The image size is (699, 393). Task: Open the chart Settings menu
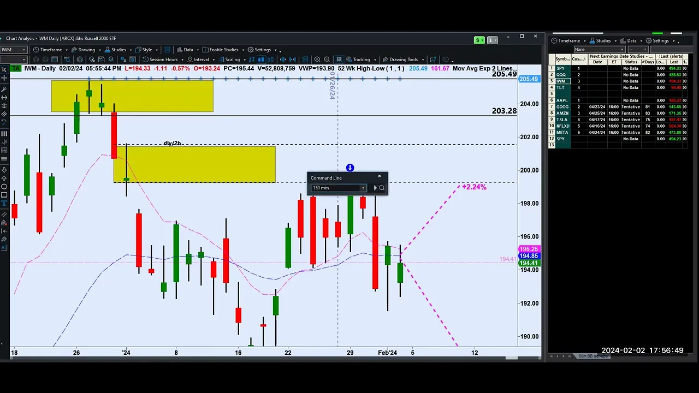click(263, 50)
